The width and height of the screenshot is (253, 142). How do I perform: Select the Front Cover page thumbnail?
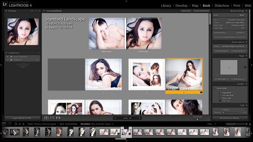point(143,33)
